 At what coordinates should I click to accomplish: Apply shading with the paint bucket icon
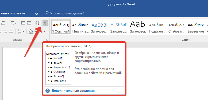click(31, 31)
